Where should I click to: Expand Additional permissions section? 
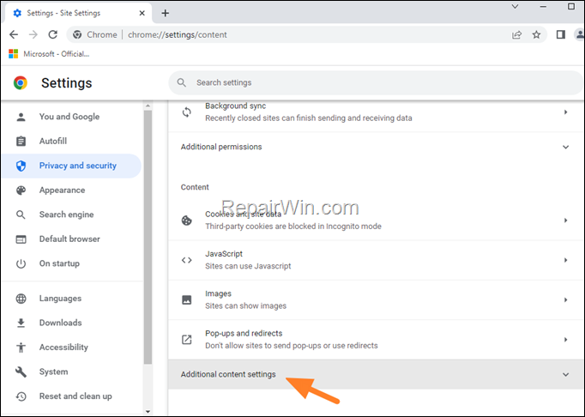pyautogui.click(x=376, y=147)
